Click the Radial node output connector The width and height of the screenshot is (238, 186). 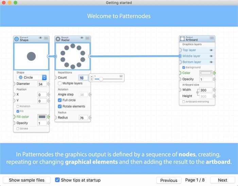tap(90, 57)
